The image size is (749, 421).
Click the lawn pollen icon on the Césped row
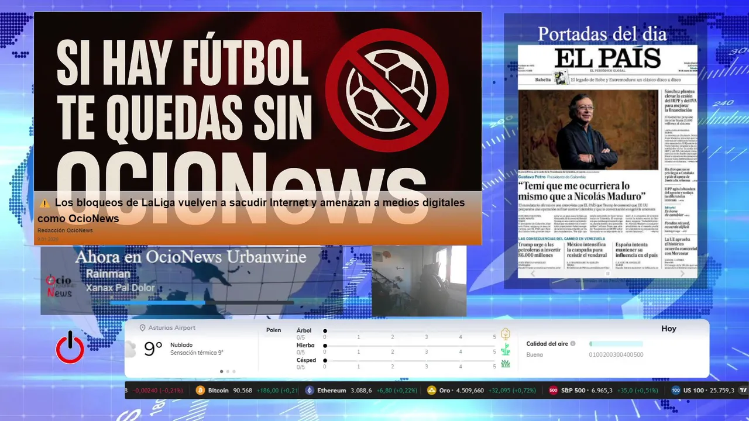click(x=505, y=364)
